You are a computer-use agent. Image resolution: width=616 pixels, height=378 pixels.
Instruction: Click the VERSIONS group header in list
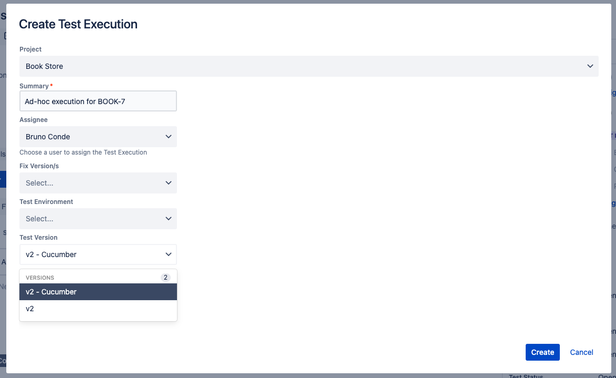pos(40,278)
